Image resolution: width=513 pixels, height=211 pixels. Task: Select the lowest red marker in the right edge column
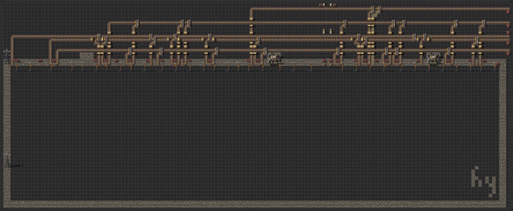tap(508, 52)
